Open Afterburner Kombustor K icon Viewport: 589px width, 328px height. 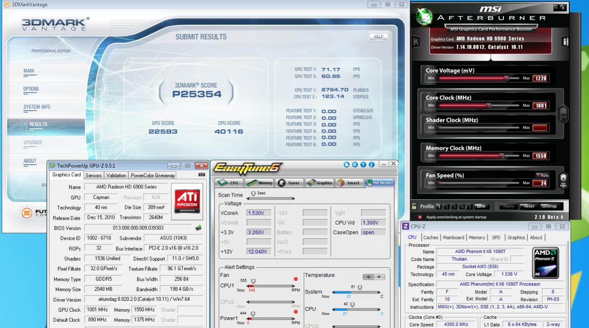click(416, 42)
